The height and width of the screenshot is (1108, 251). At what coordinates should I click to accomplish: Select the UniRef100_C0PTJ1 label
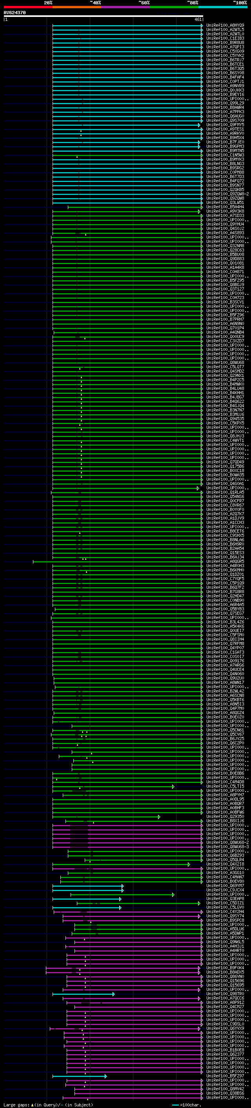tap(225, 82)
